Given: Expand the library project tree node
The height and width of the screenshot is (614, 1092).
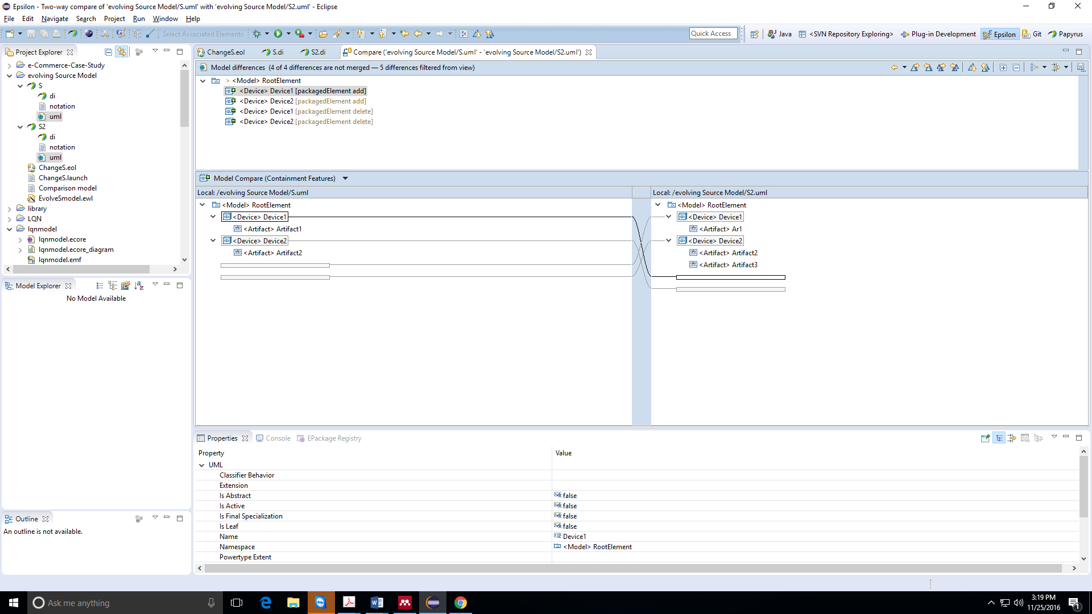Looking at the screenshot, I should tap(10, 209).
